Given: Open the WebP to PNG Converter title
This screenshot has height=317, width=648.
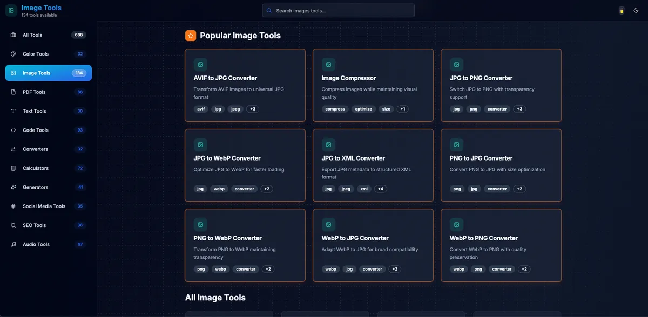Looking at the screenshot, I should coord(484,238).
